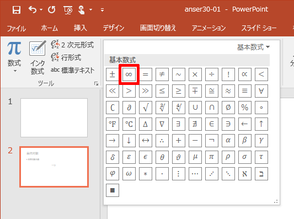Screen dimensions: 294x219
Task: Insert the greater than or equal ≥ symbol
Action: 179,91
